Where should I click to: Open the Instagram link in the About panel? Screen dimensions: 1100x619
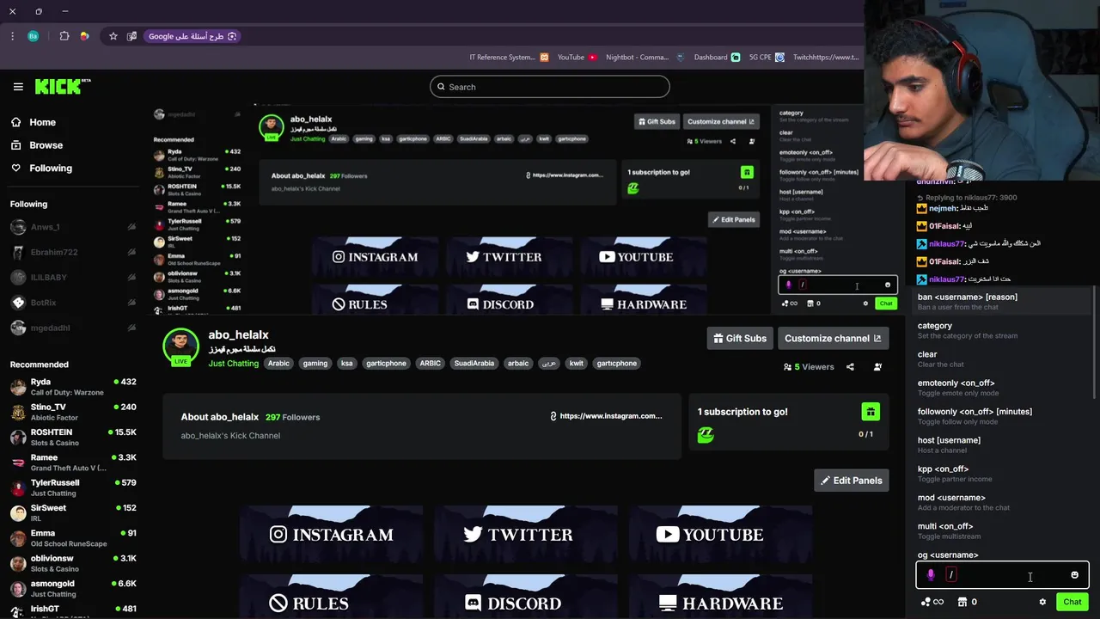607,416
